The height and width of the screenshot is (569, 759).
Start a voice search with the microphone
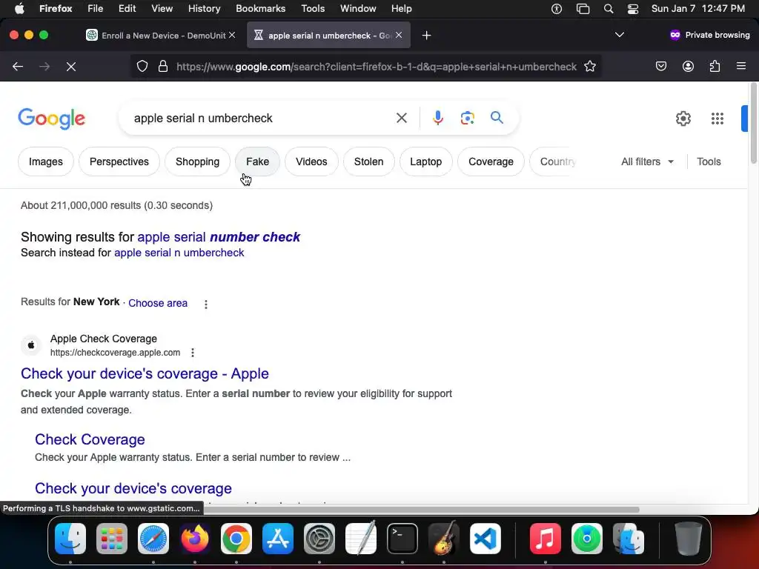click(437, 118)
